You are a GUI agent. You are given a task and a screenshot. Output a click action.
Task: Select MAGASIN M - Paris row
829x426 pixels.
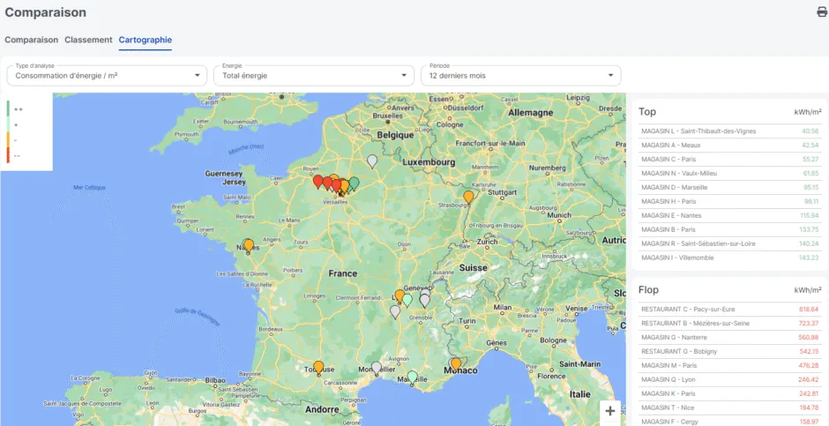point(729,366)
